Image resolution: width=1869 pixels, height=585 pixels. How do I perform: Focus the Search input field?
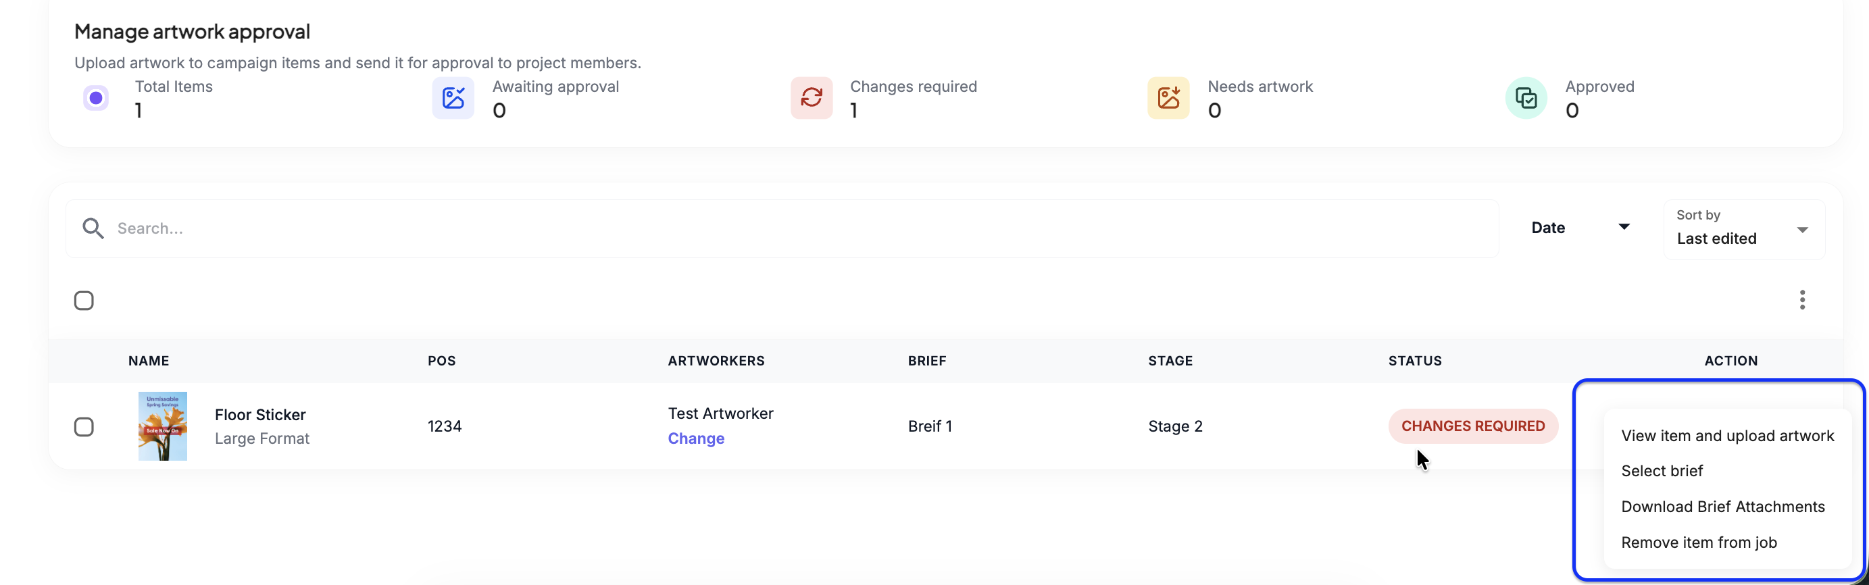782,228
